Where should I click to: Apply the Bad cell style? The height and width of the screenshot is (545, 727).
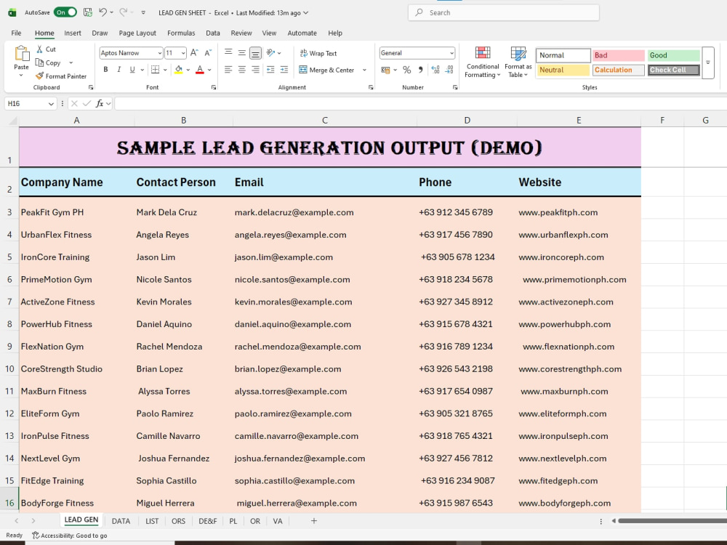tap(619, 55)
